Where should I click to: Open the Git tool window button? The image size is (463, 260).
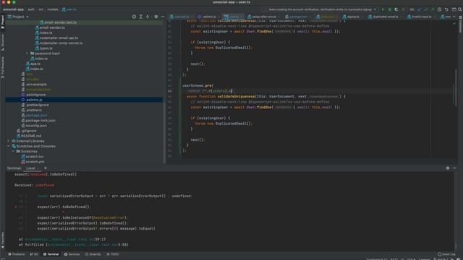[x=34, y=254]
